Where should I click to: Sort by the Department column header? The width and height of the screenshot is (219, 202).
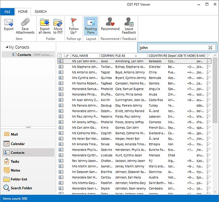(172, 56)
